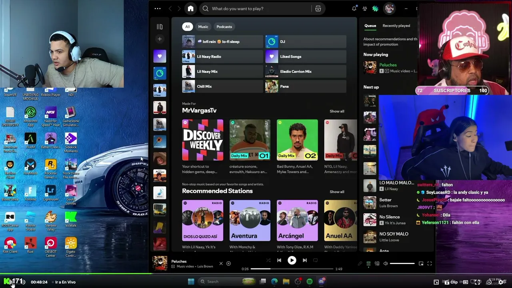Open Friend Activity icon
Viewport: 512px width, 288px height.
365,8
